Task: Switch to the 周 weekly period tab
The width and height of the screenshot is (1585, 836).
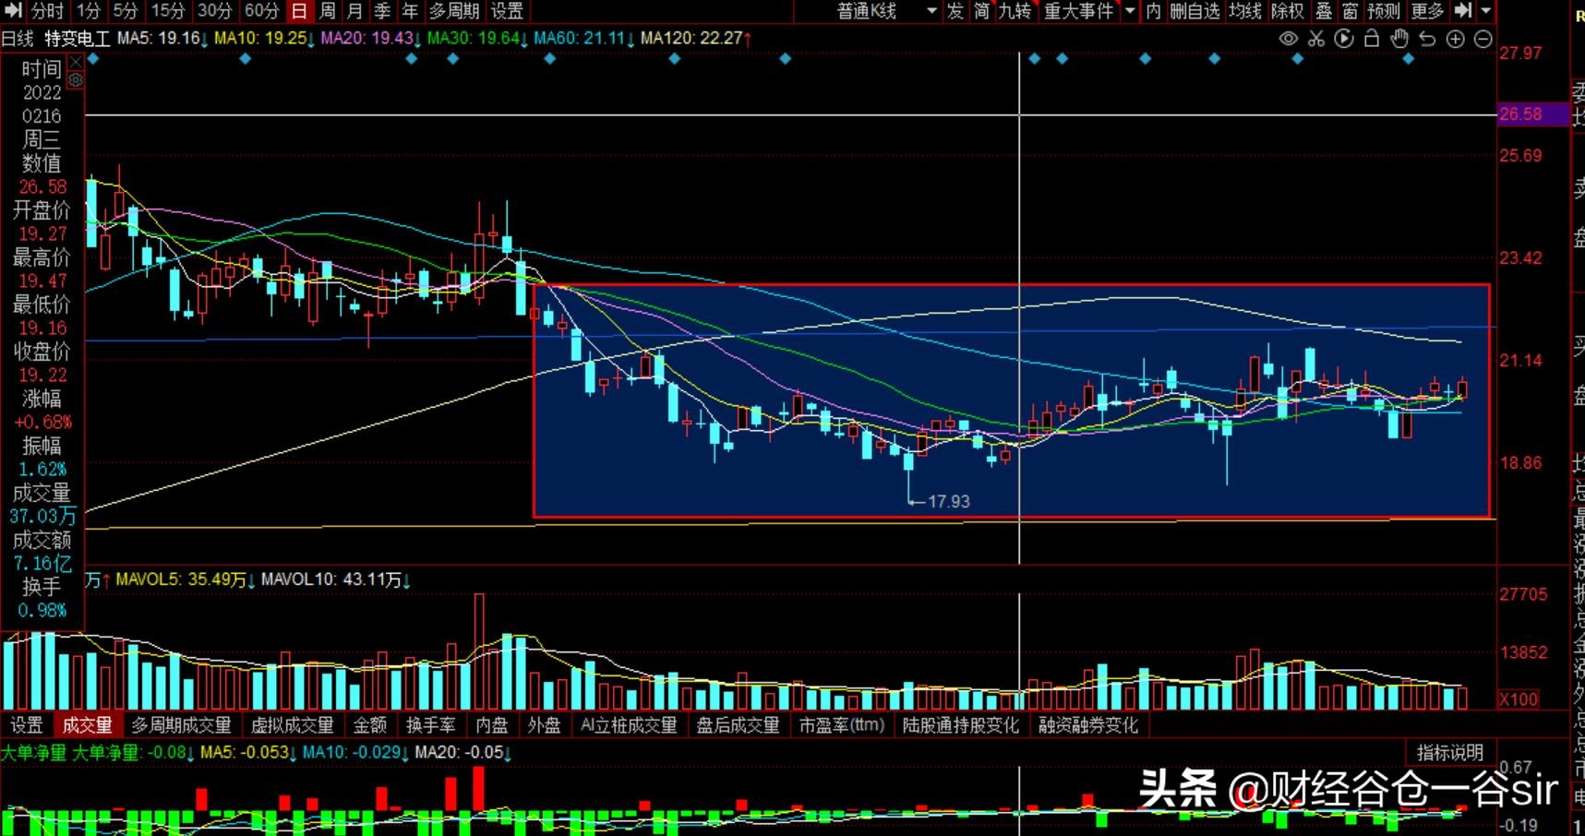Action: coord(327,11)
